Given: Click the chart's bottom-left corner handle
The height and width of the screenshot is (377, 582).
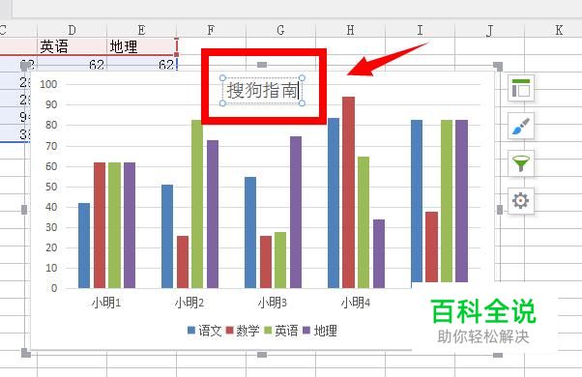Looking at the screenshot, I should click(x=25, y=353).
